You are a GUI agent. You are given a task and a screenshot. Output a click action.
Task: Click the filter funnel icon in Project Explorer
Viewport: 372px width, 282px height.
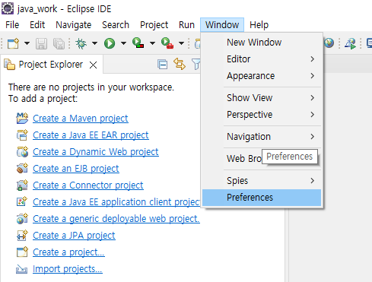point(196,64)
